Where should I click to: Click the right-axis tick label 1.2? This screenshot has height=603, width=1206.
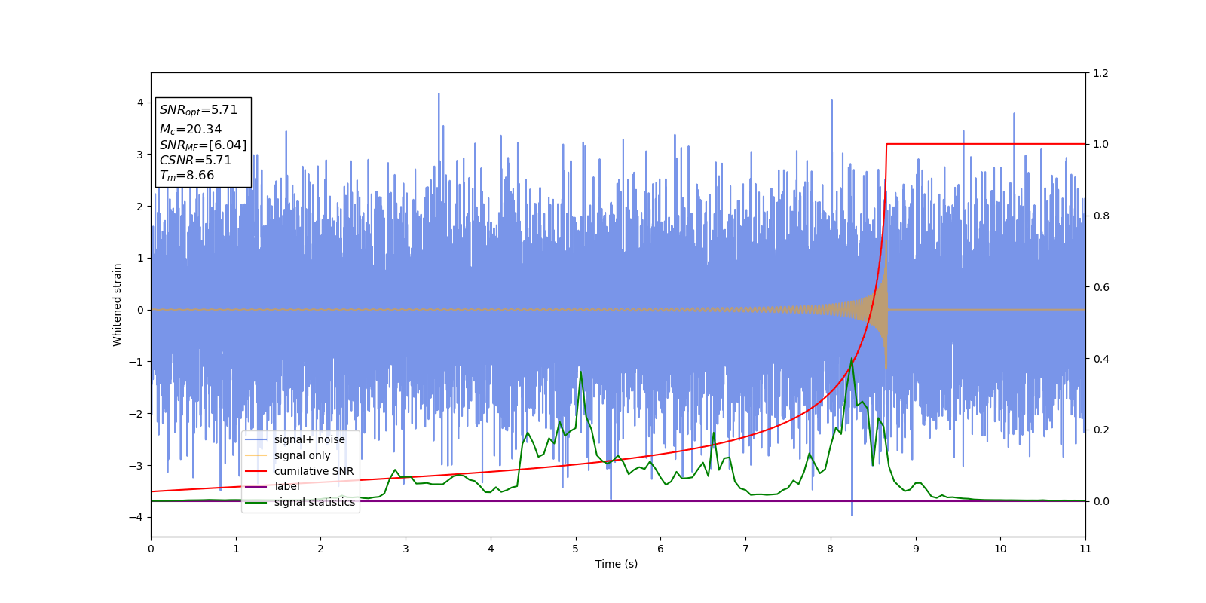pyautogui.click(x=1100, y=73)
